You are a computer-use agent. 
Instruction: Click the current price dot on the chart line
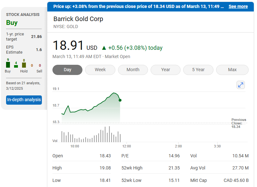tap(120, 100)
